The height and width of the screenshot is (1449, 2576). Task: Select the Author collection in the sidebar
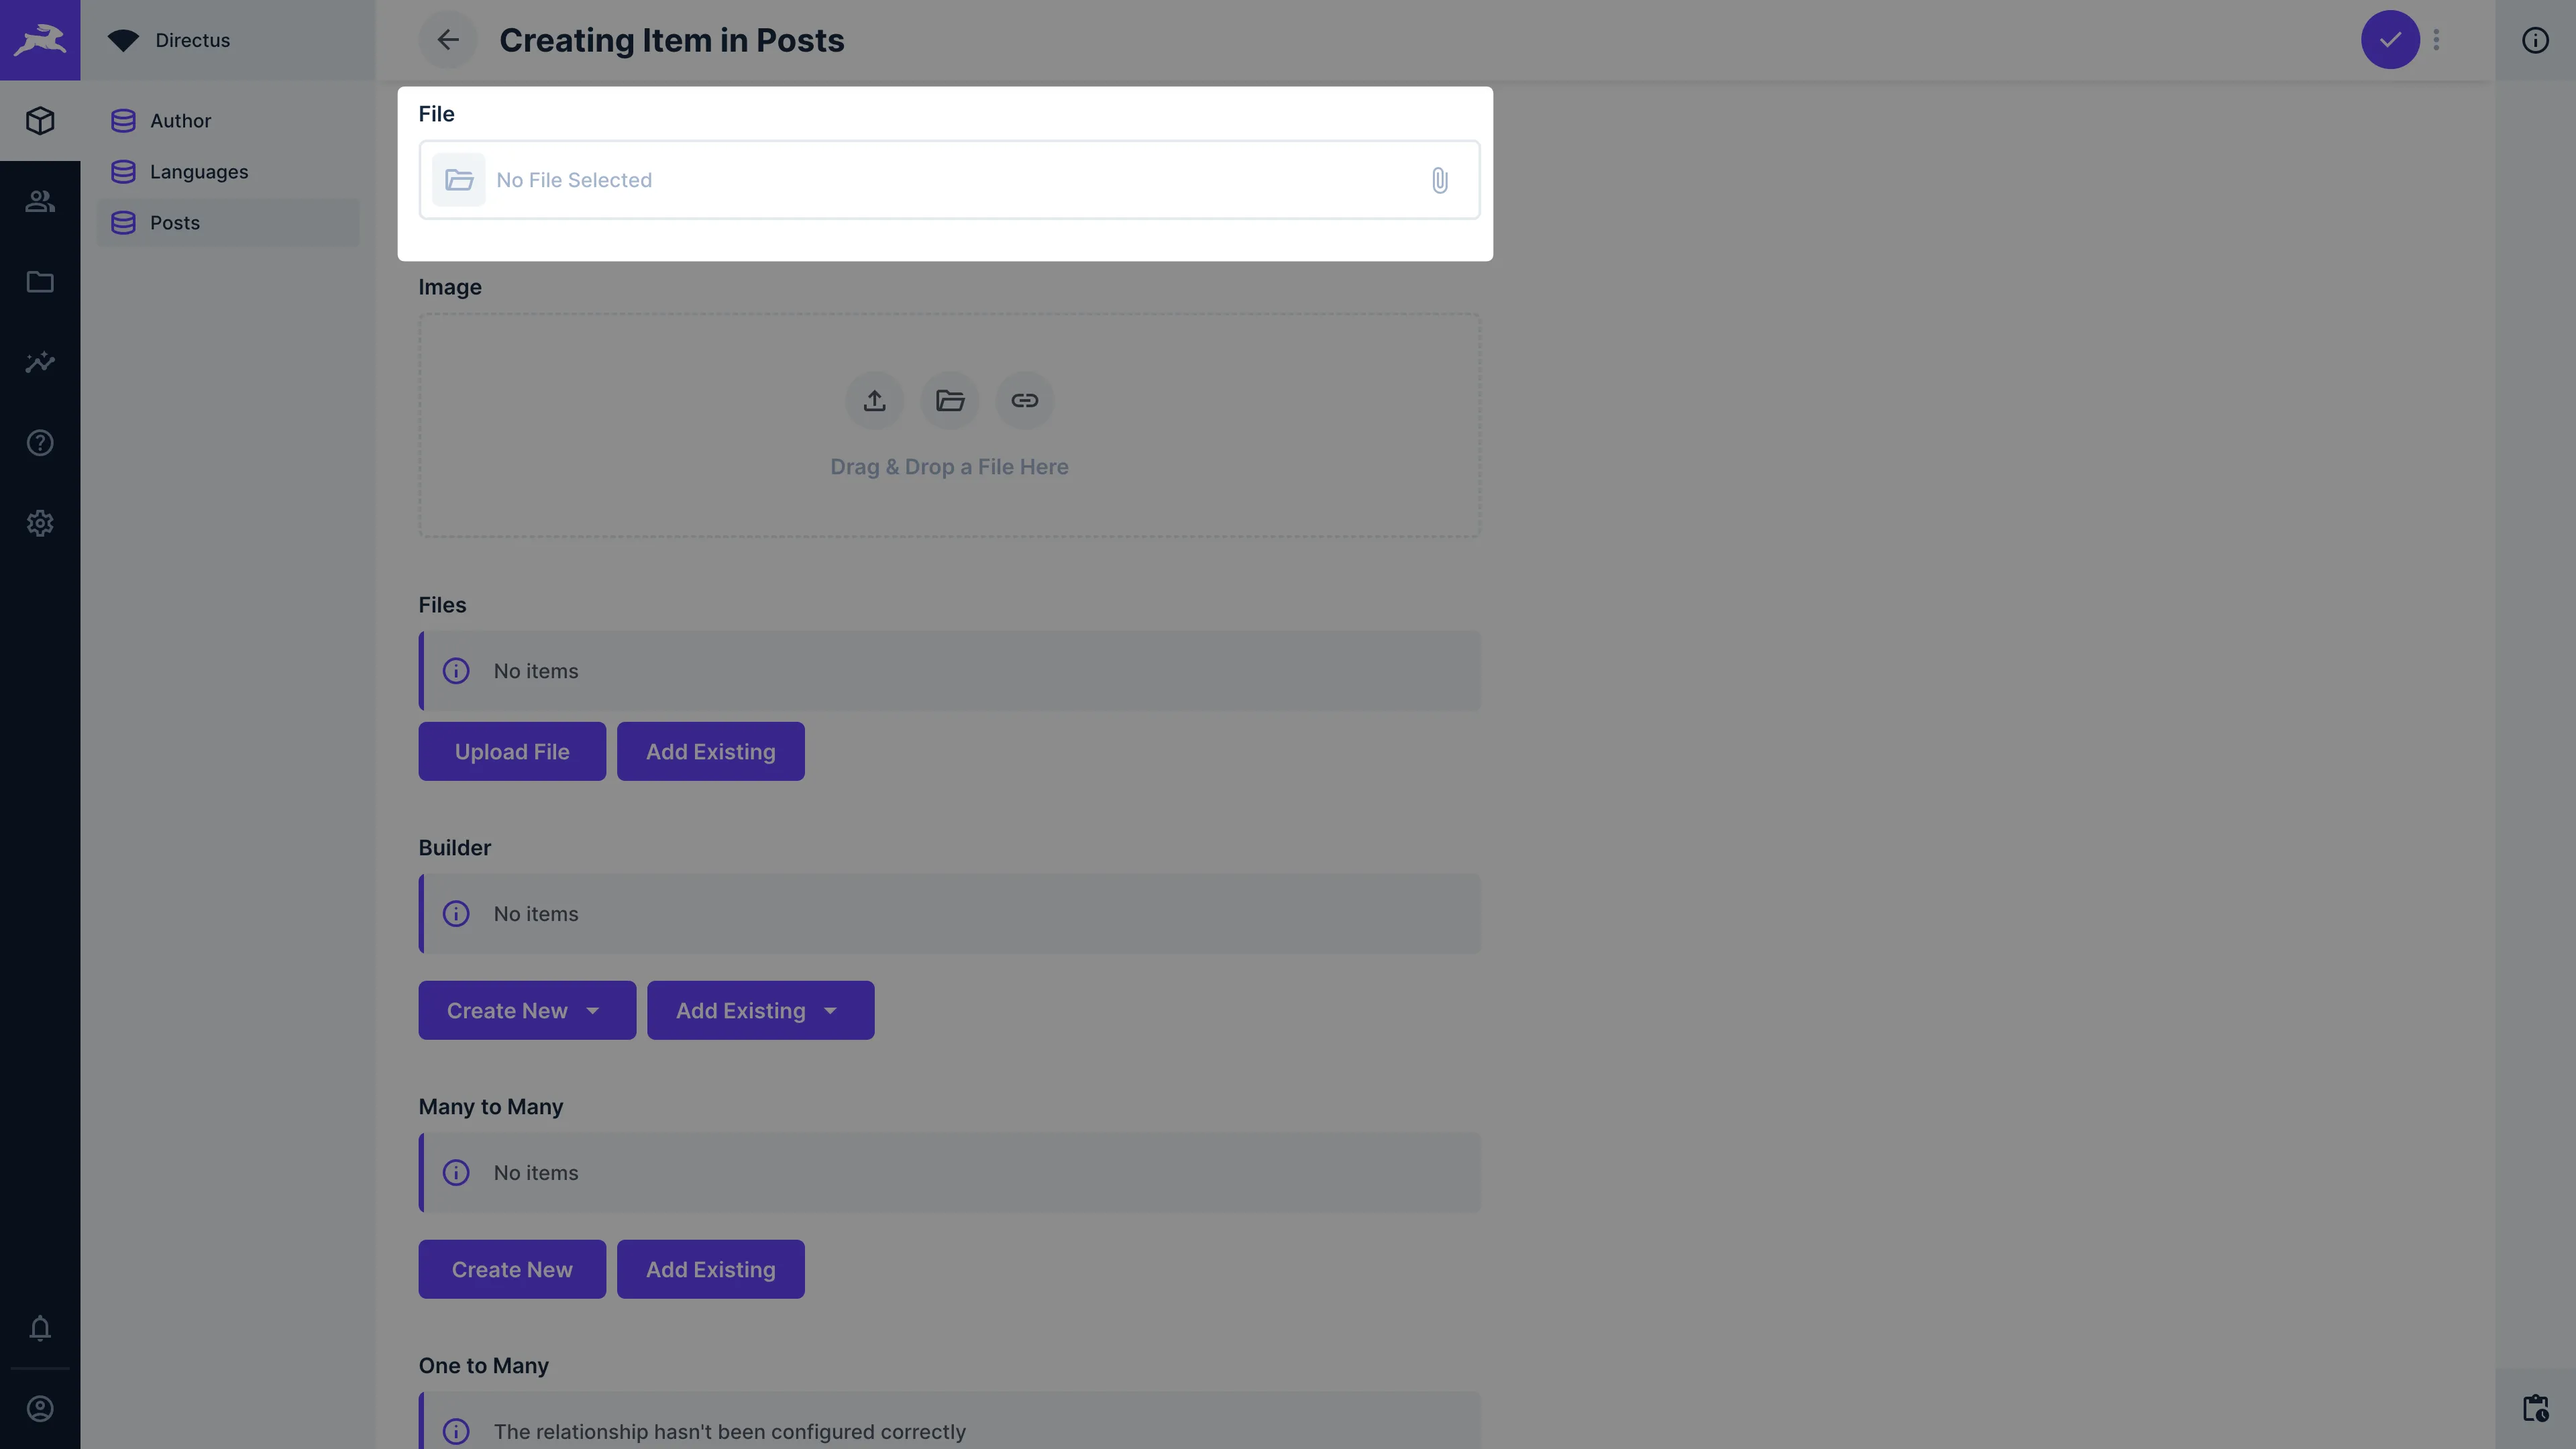click(x=181, y=120)
